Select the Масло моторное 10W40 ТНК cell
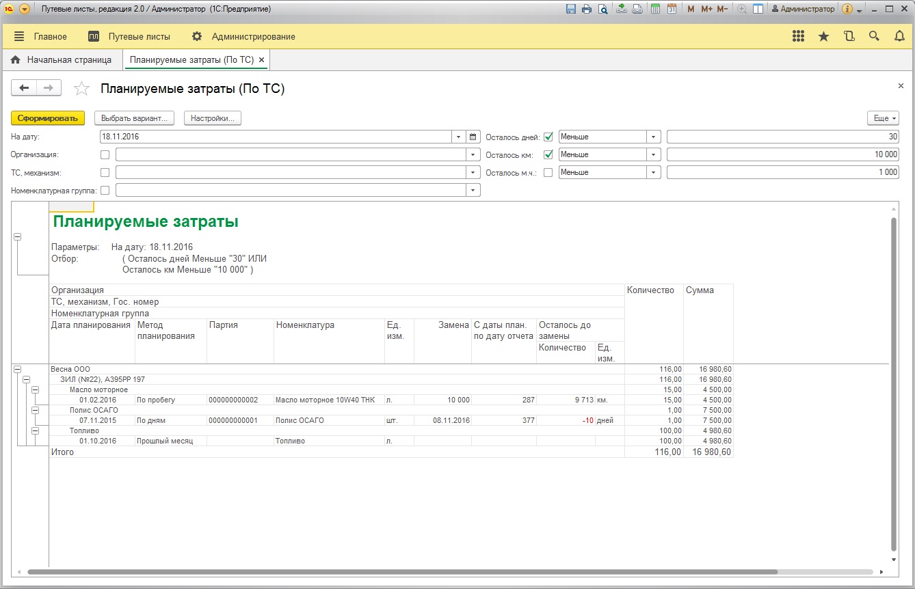Screen dimensions: 915x589 click(329, 400)
